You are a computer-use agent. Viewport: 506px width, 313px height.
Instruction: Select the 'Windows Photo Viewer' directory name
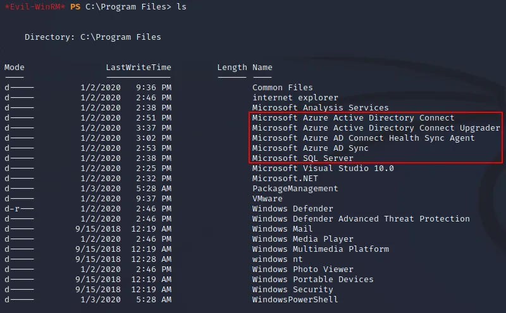[303, 269]
